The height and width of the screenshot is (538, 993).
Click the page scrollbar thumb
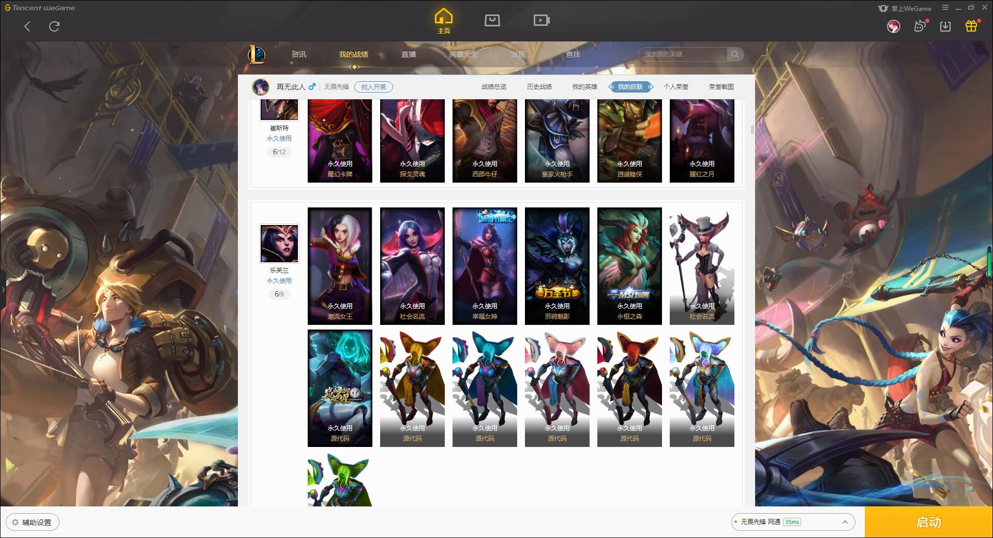pyautogui.click(x=753, y=129)
